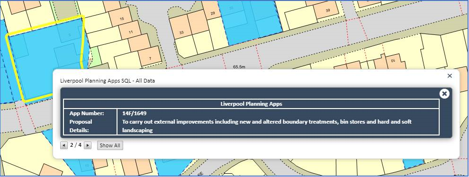The height and width of the screenshot is (177, 469).
Task: Go to next planning record
Action: (88, 145)
